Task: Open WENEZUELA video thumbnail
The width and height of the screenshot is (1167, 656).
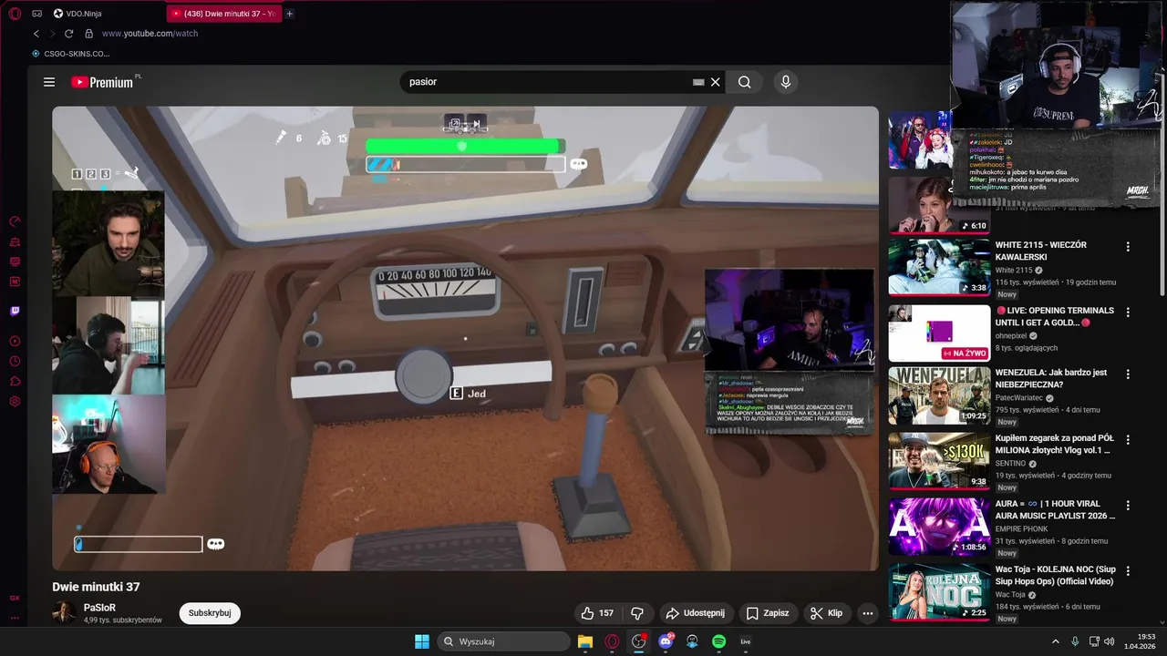Action: (x=939, y=395)
